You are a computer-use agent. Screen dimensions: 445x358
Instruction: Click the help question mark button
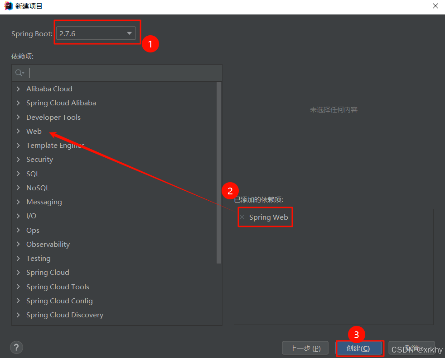coord(16,347)
